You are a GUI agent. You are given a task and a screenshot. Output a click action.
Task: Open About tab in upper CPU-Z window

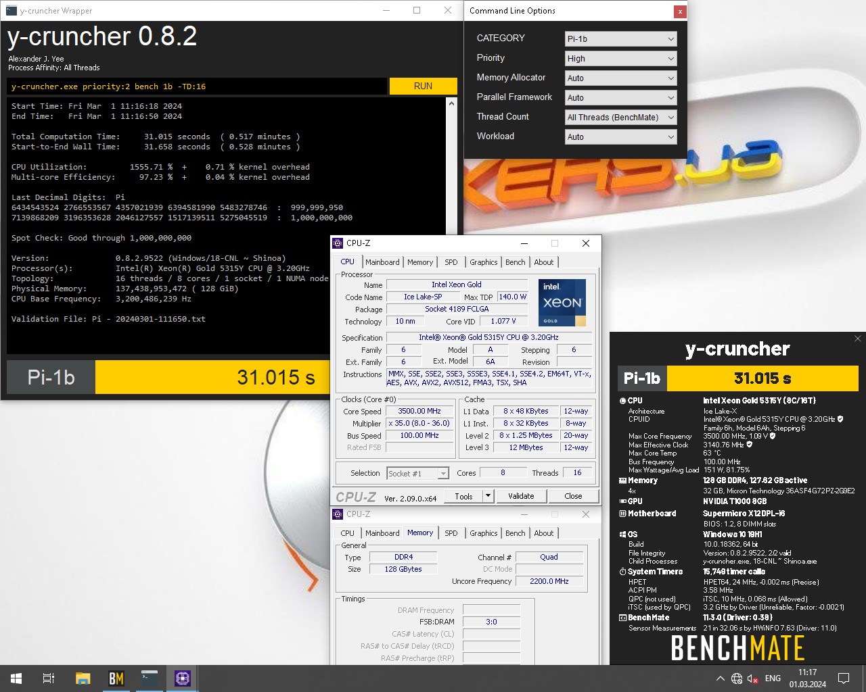click(x=544, y=262)
